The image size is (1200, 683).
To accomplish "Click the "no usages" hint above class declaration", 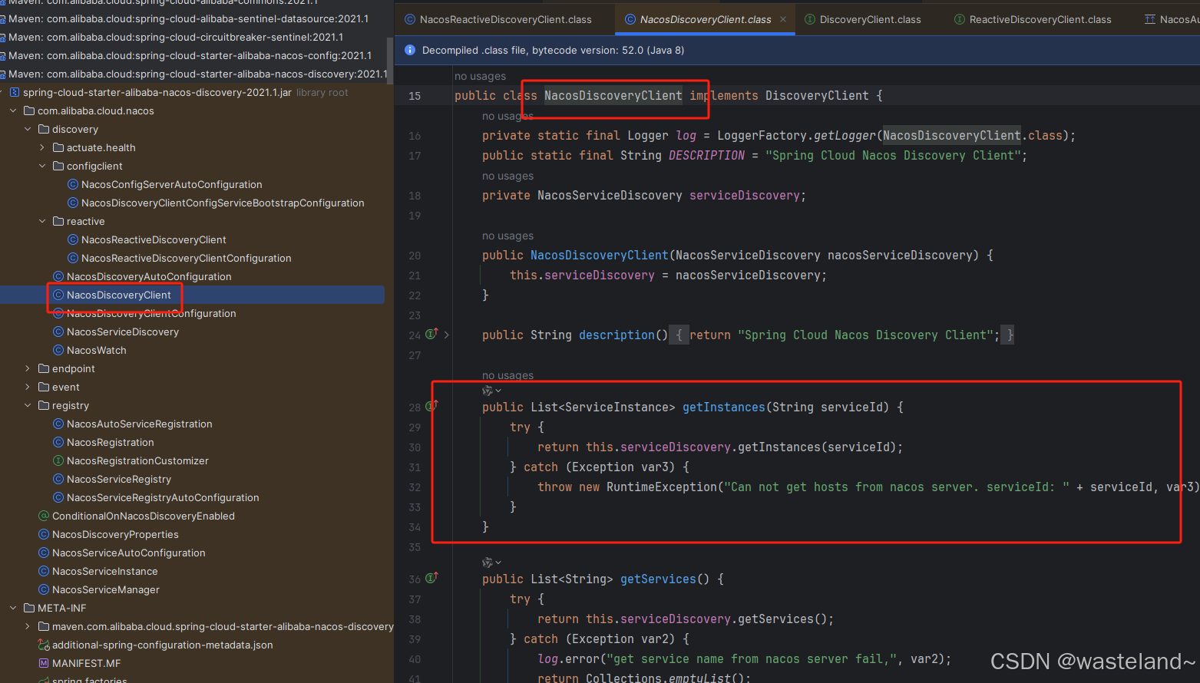I will (480, 76).
